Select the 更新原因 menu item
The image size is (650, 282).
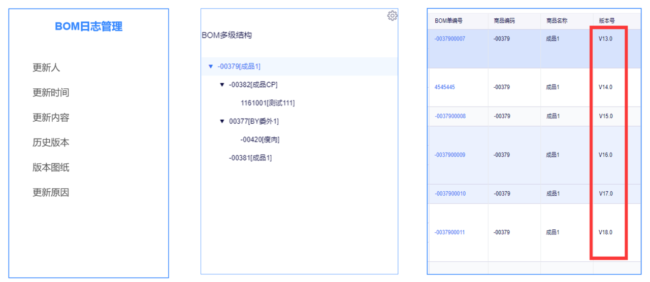click(51, 193)
